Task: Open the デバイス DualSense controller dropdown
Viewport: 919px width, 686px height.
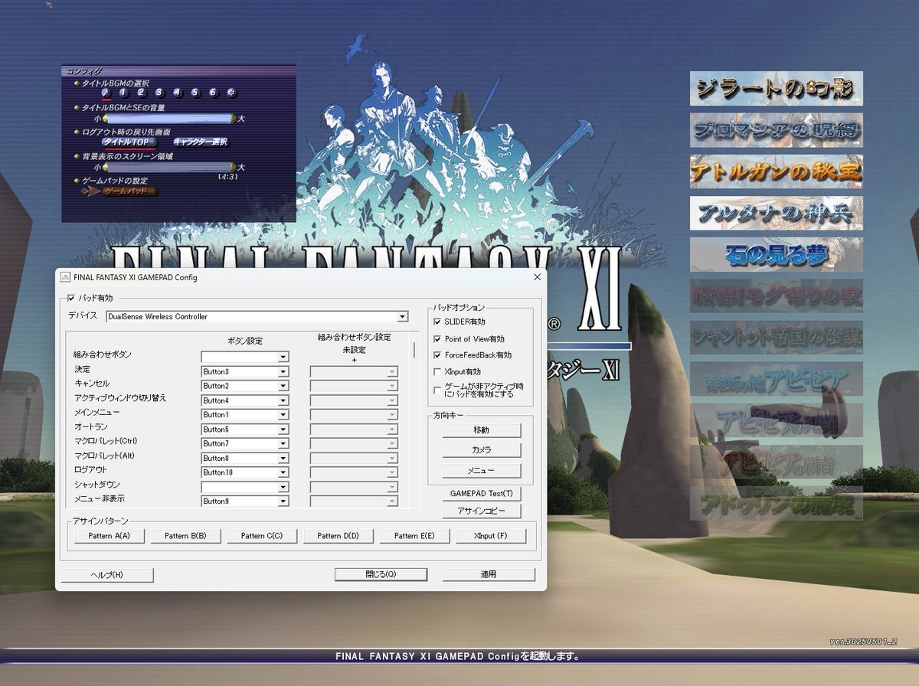Action: click(x=257, y=316)
